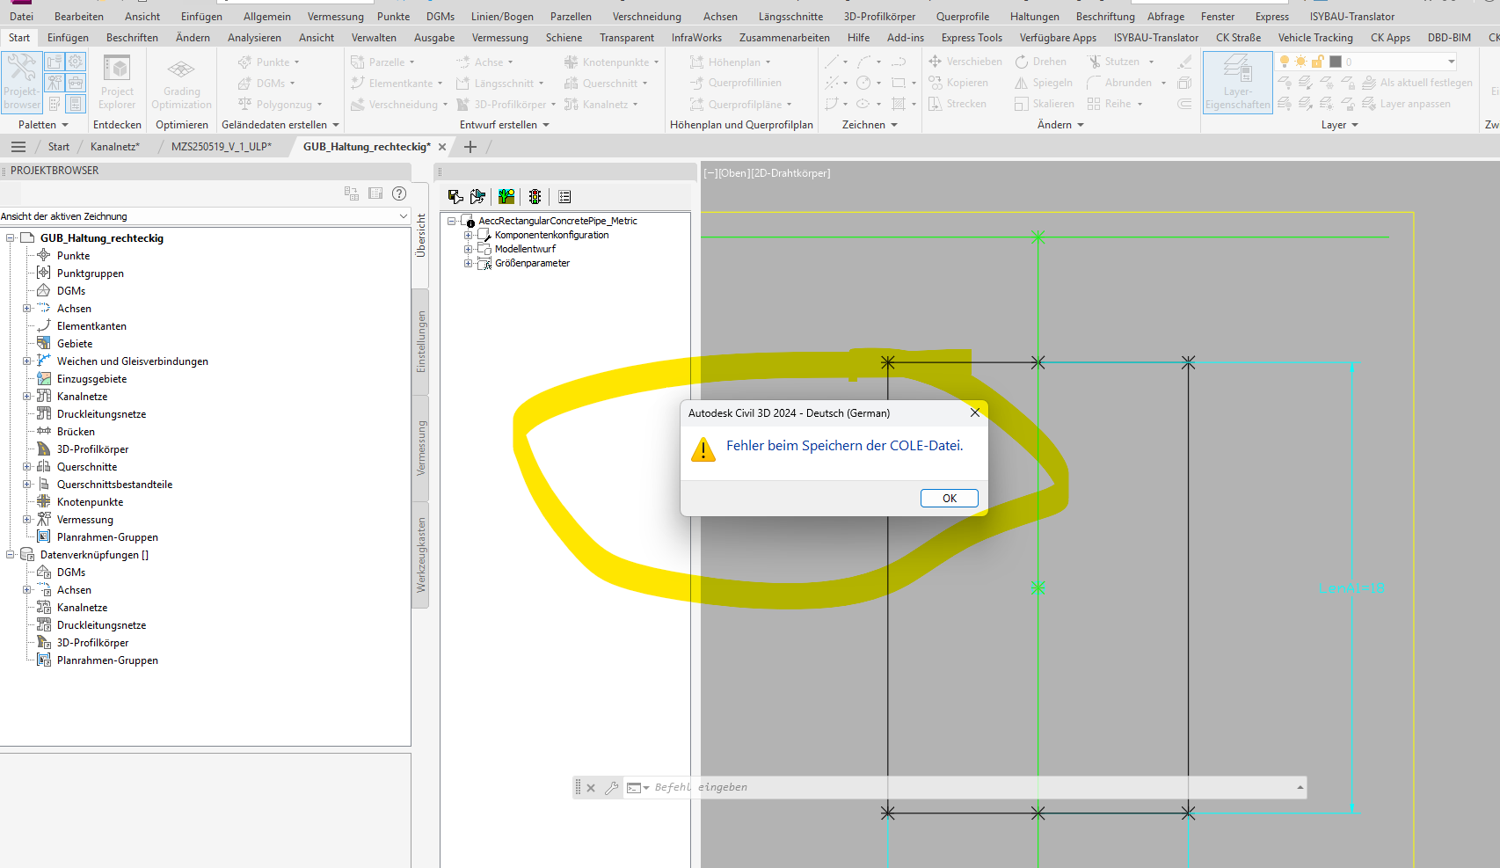
Task: Click the Querprofillinien tool
Action: coord(736,83)
